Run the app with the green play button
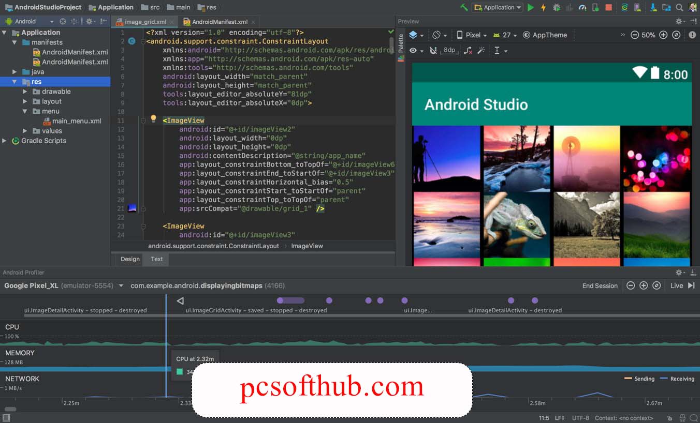The image size is (700, 423). [x=531, y=7]
